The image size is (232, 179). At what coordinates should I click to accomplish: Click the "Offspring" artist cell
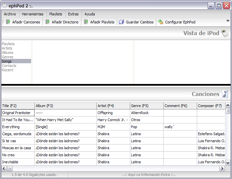pos(113,113)
